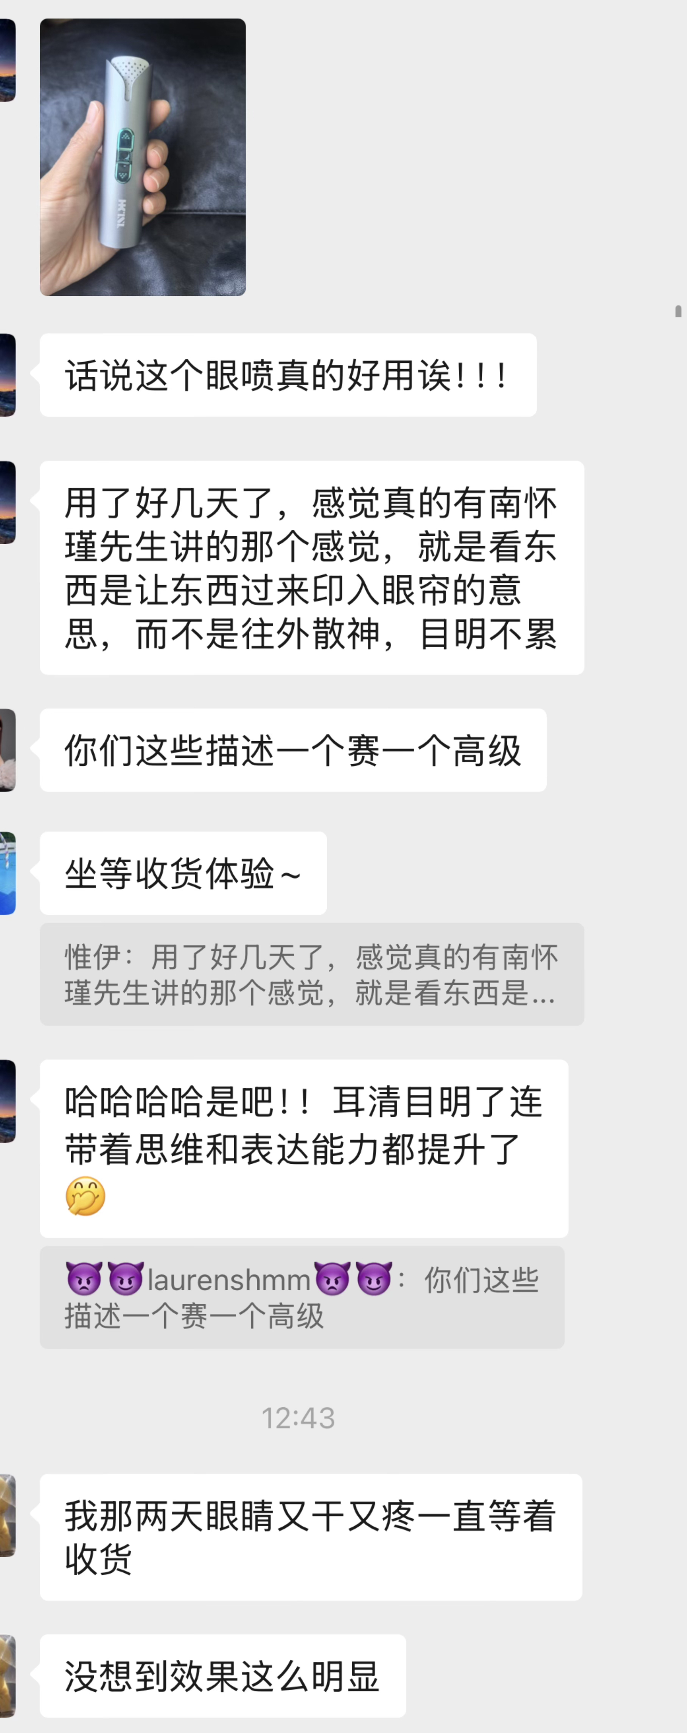Tap the 12:43 timestamp label
This screenshot has width=687, height=1733.
[x=298, y=1418]
